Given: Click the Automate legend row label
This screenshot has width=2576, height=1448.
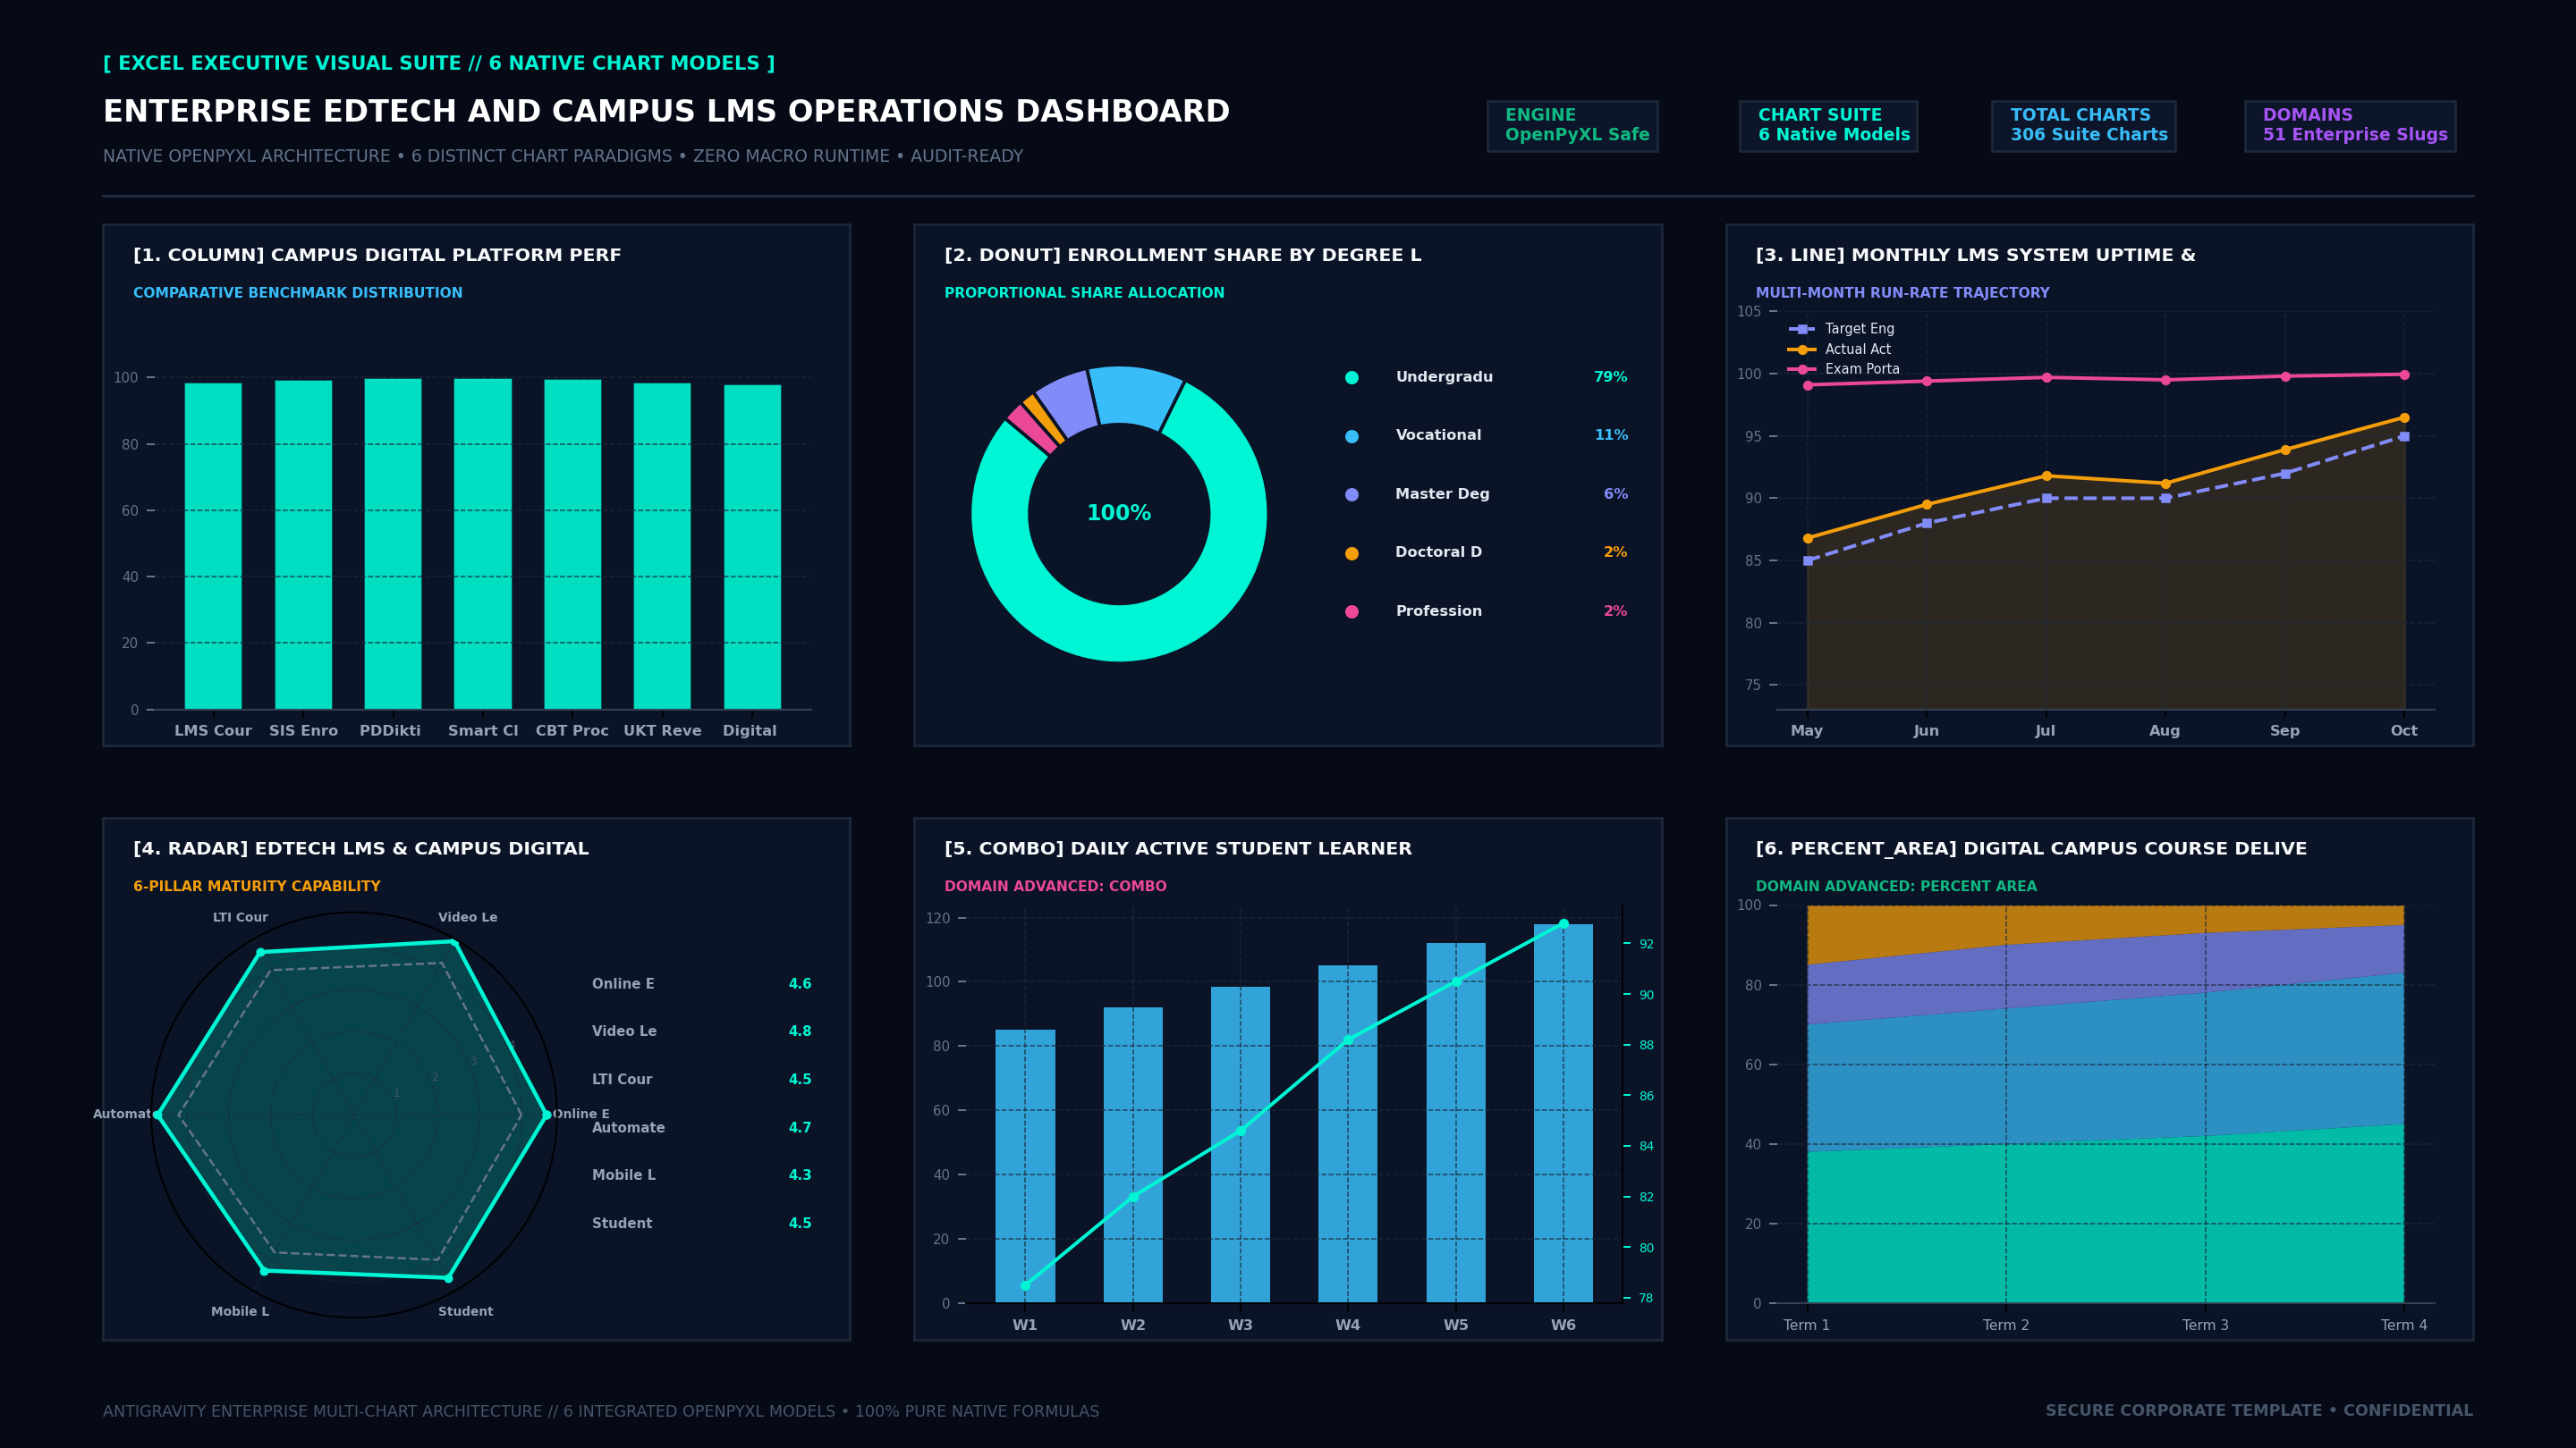Looking at the screenshot, I should pyautogui.click(x=628, y=1128).
